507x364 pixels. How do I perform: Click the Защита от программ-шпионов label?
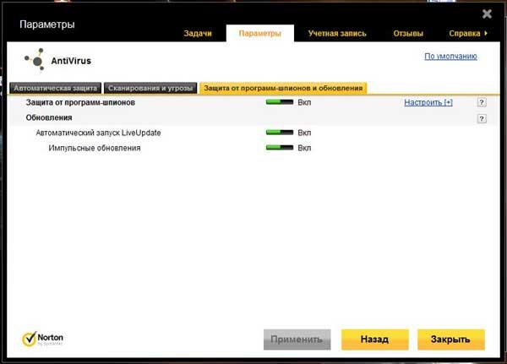click(x=80, y=102)
